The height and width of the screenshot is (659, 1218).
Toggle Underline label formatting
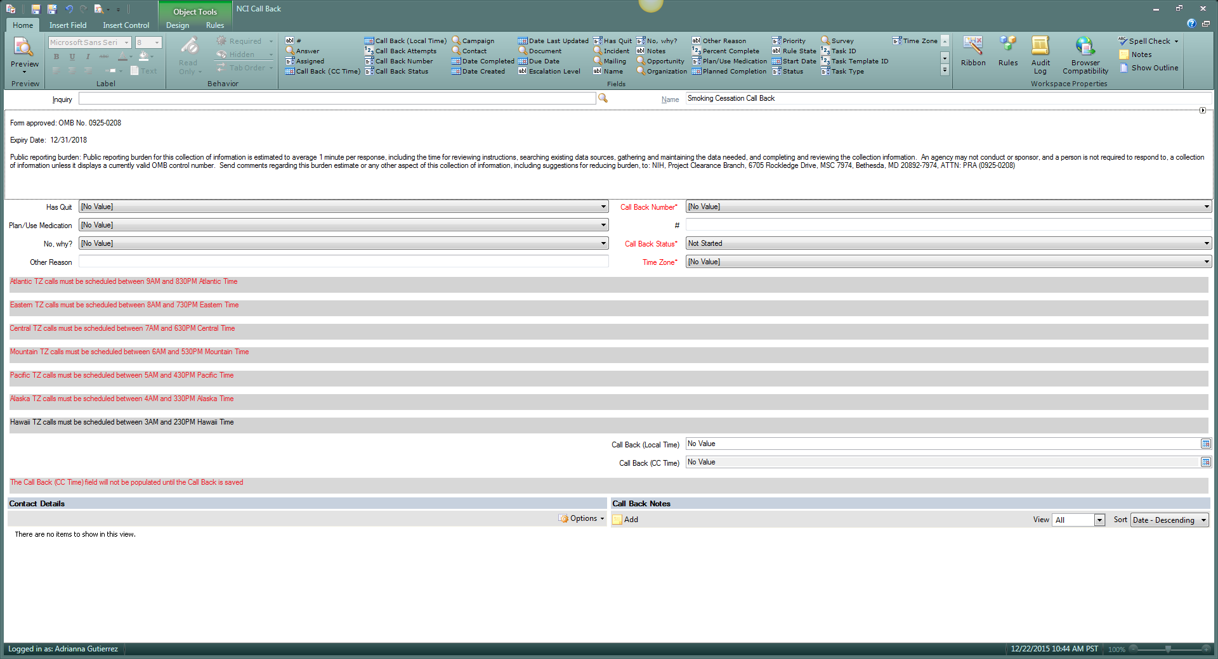pyautogui.click(x=72, y=56)
